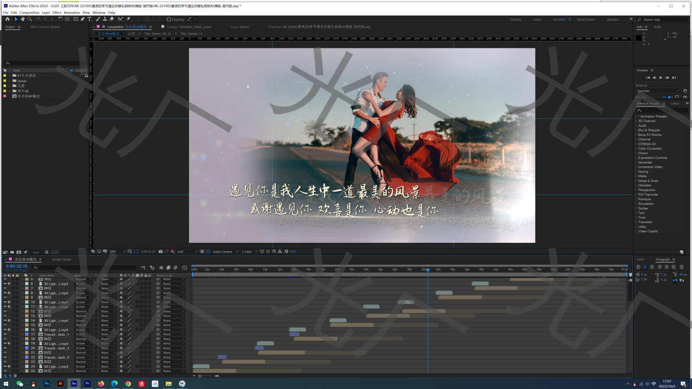Click the timecode field showing 0:00:32:15
The width and height of the screenshot is (692, 389).
click(x=16, y=266)
